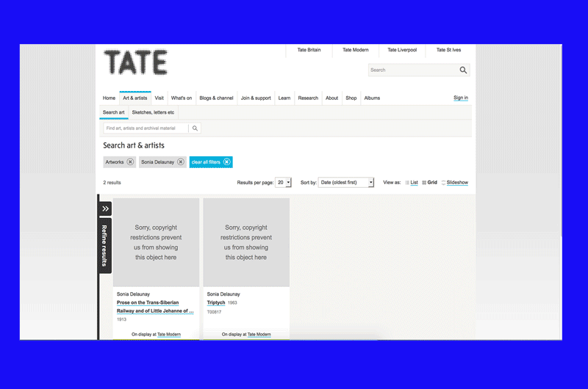The image size is (588, 389).
Task: Expand the Refine results panel arrows
Action: [105, 208]
